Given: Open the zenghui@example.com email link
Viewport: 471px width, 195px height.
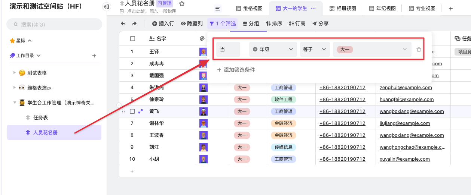Looking at the screenshot, I should pyautogui.click(x=406, y=88).
